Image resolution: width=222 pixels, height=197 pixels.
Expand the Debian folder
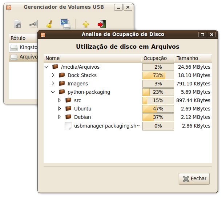tap(60, 117)
